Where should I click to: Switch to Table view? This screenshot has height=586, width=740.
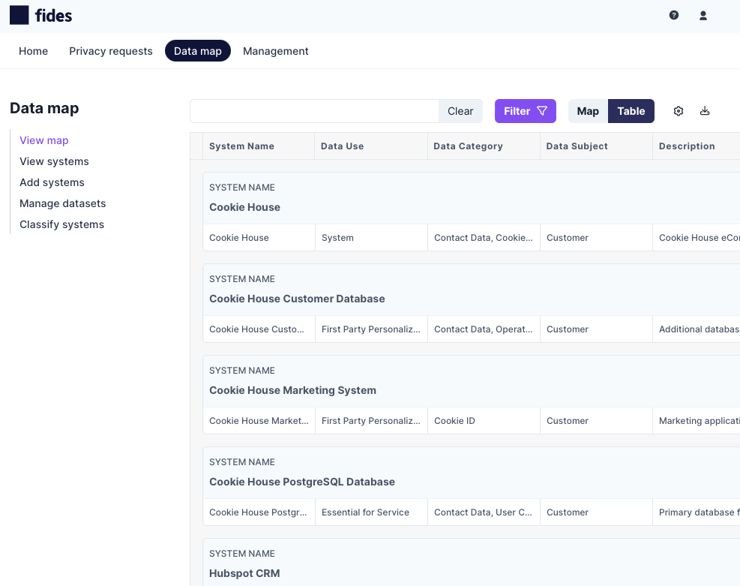(631, 111)
